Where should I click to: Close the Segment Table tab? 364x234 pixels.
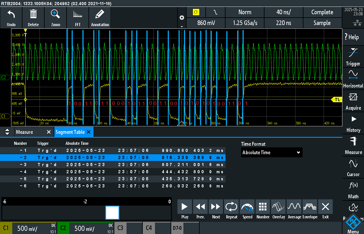89,132
